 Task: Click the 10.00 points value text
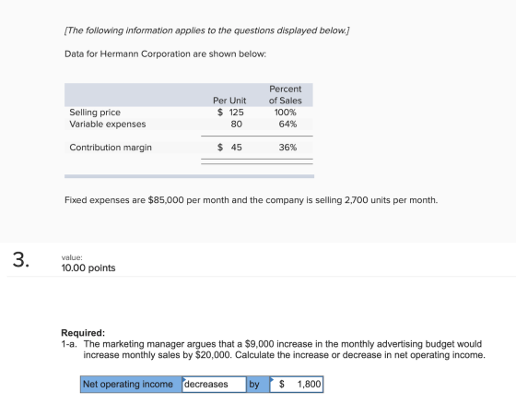coord(88,267)
